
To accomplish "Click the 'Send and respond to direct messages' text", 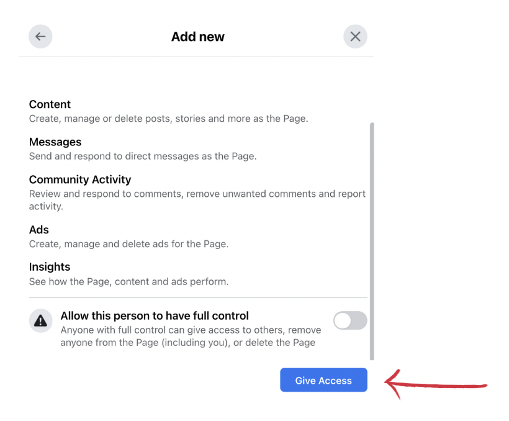I will (x=143, y=156).
